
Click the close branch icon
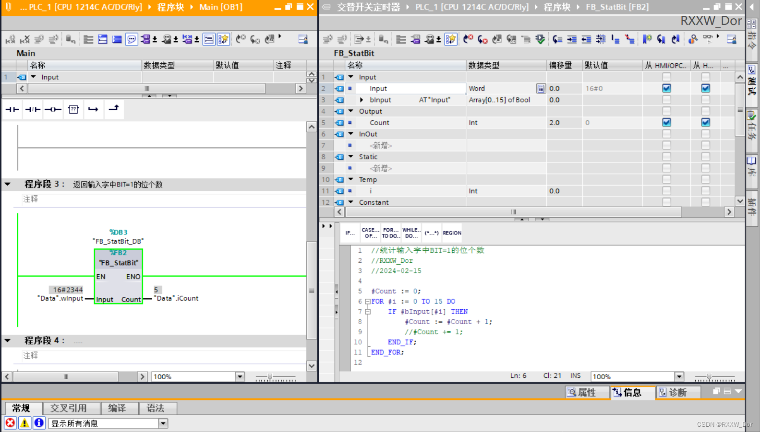(114, 109)
